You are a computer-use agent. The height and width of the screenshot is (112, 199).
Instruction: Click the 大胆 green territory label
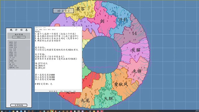point(108,98)
